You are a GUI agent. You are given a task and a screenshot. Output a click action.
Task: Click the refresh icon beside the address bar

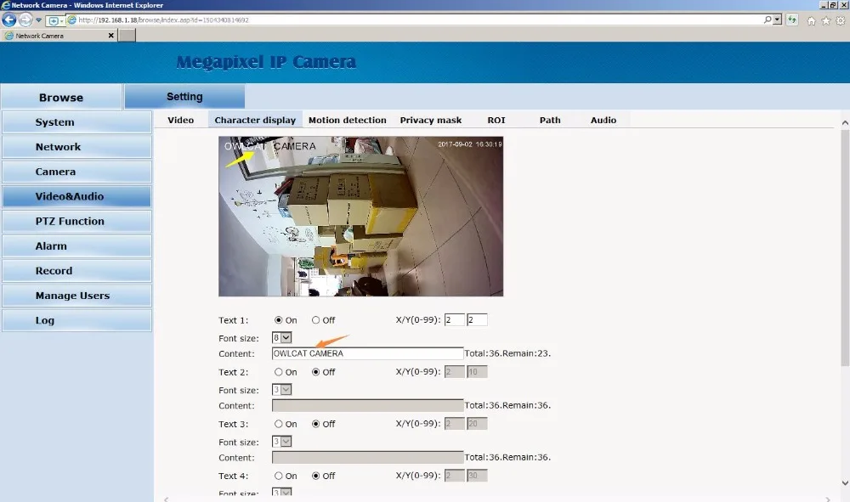(x=792, y=20)
